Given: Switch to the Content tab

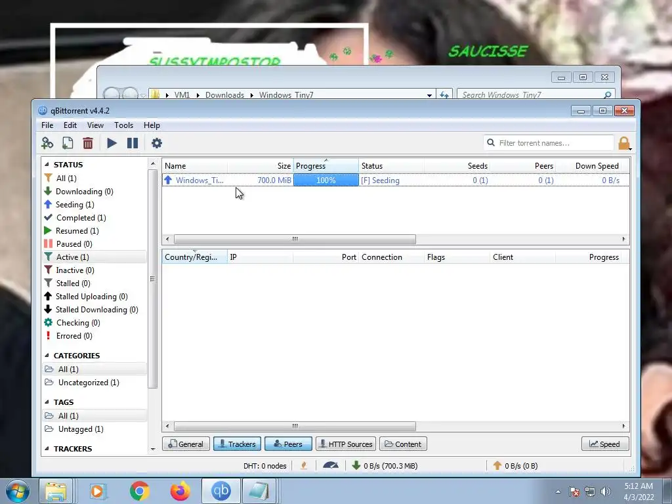Looking at the screenshot, I should click(403, 444).
